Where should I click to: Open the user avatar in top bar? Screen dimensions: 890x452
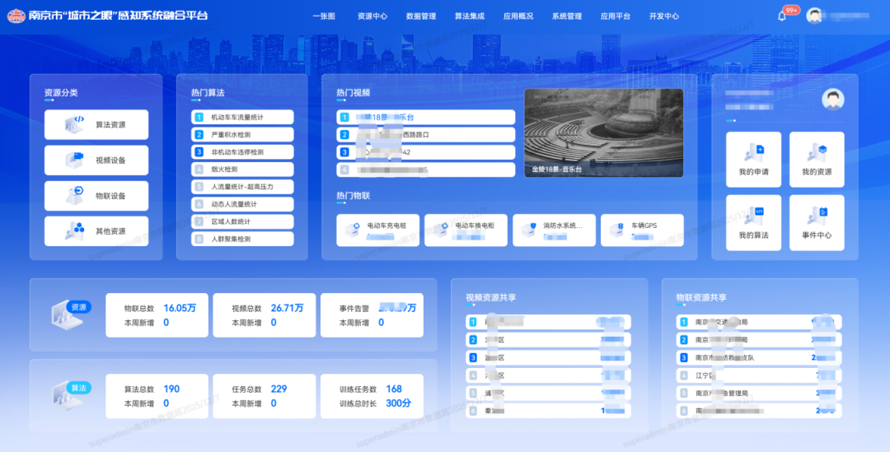[x=814, y=16]
